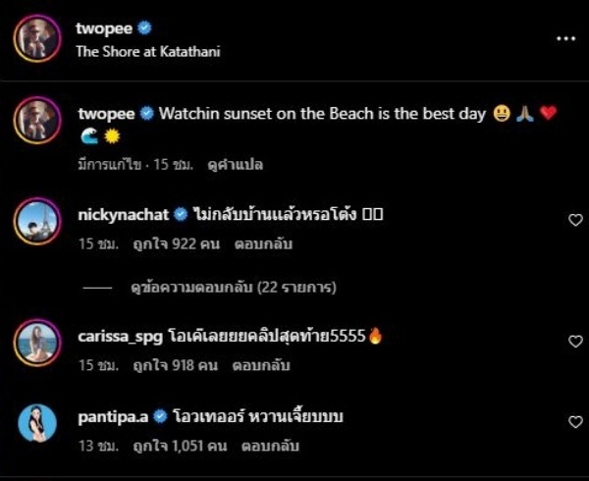Click the twopee username in the header
This screenshot has height=481, width=589.
point(104,28)
